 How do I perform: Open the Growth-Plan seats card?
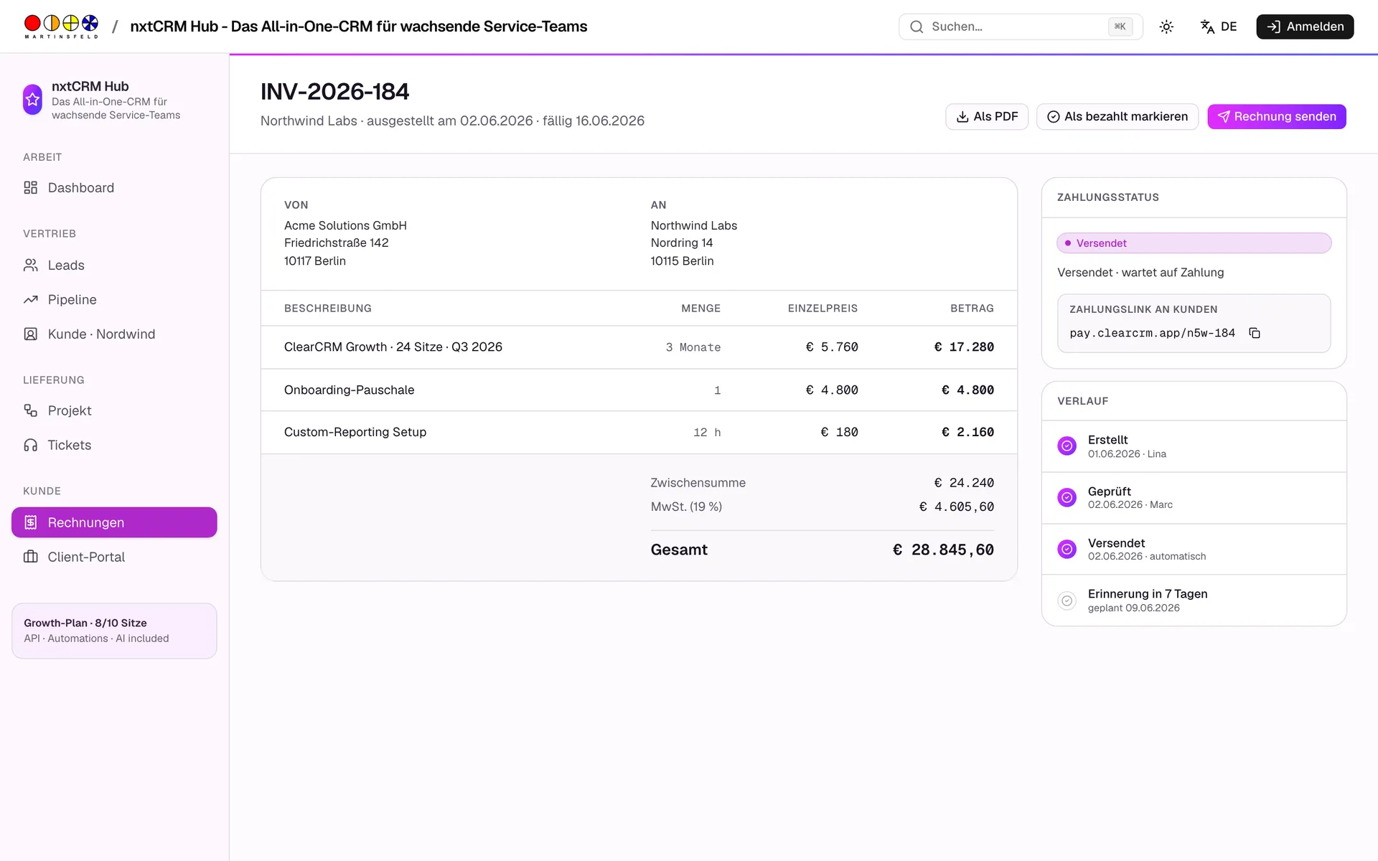[114, 631]
